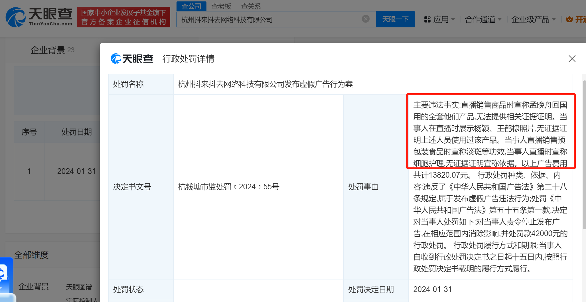586x302 pixels.
Task: Expand the 合作通道 dropdown menu
Action: tap(483, 19)
